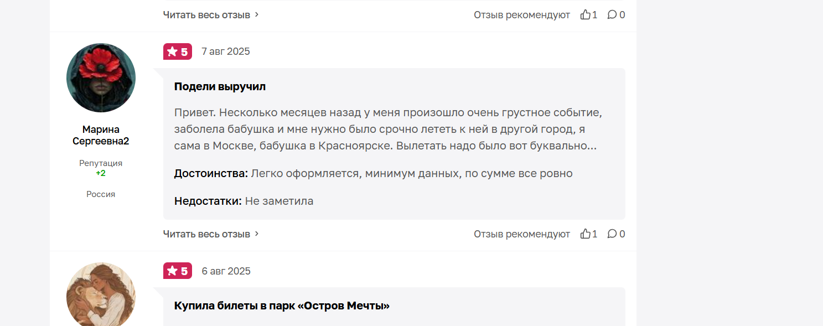Click 'Отзыв рекомендуют' under the 'Подели выручил' review
This screenshot has height=326, width=823.
point(522,234)
